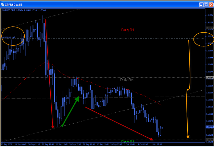
Task: Click the highlighted 1.60245 pivot price tag
Action: [x=210, y=78]
